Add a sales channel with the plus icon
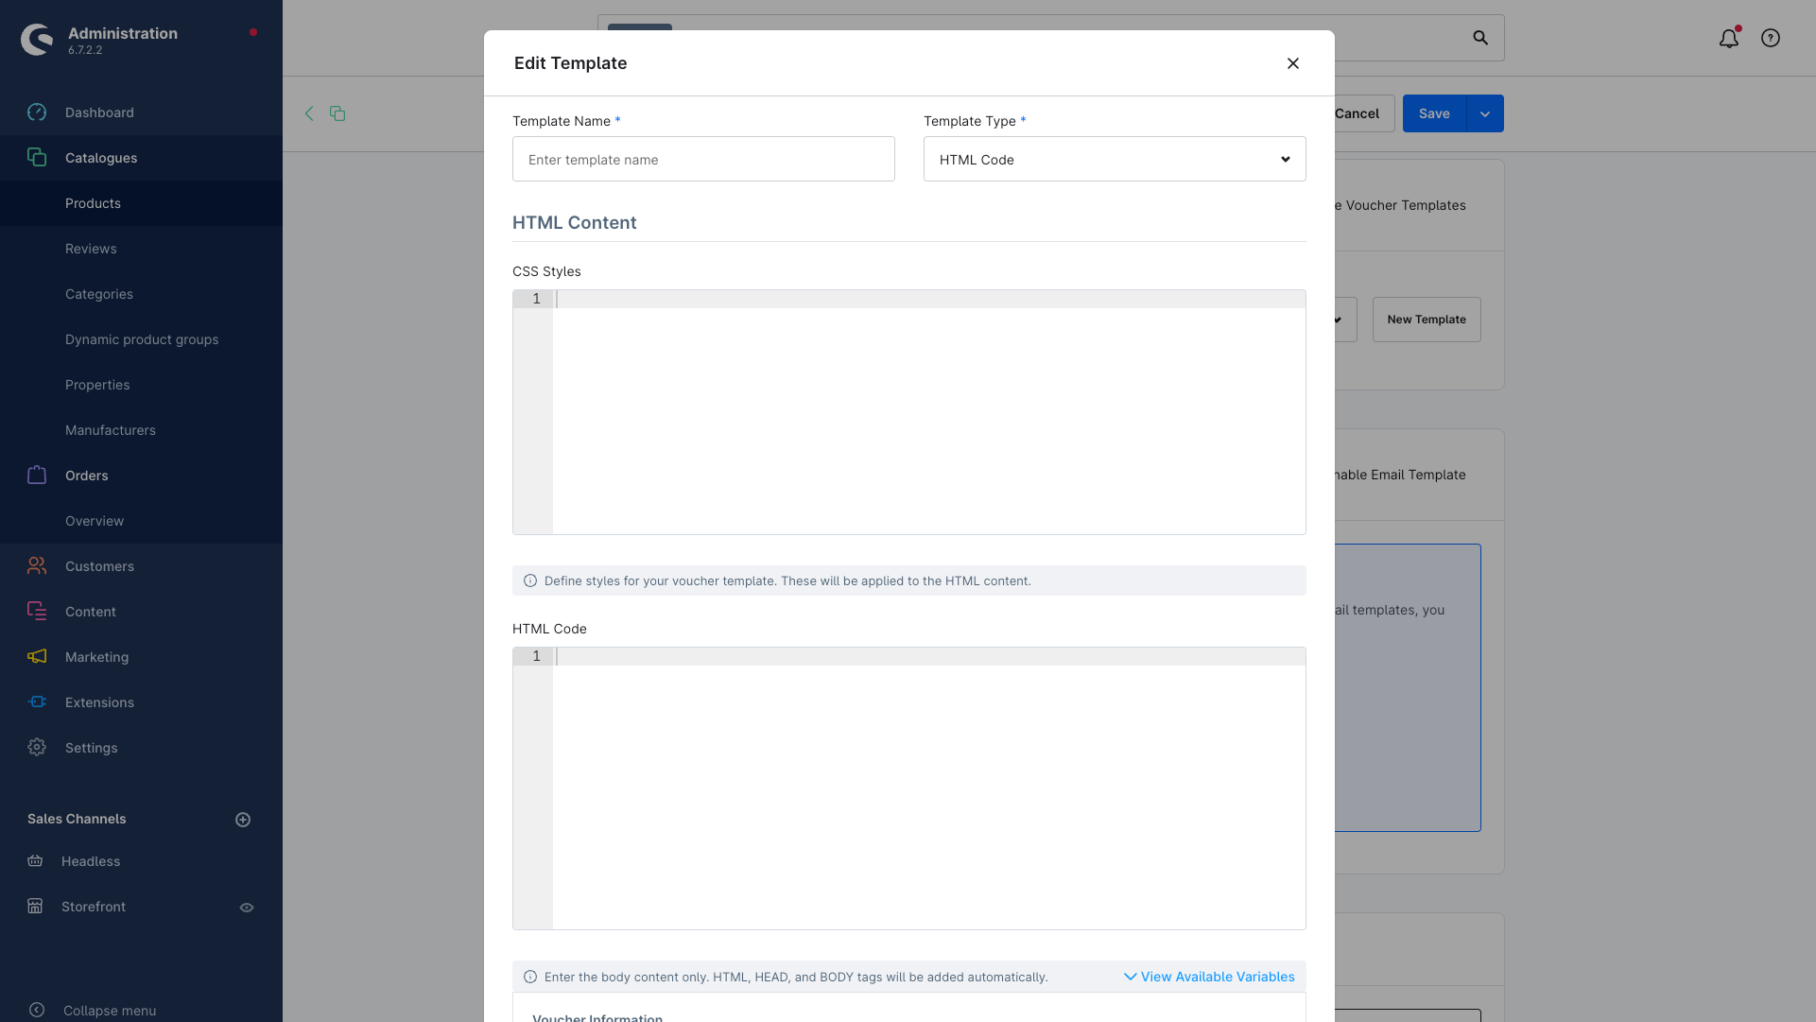This screenshot has height=1022, width=1816. (243, 820)
